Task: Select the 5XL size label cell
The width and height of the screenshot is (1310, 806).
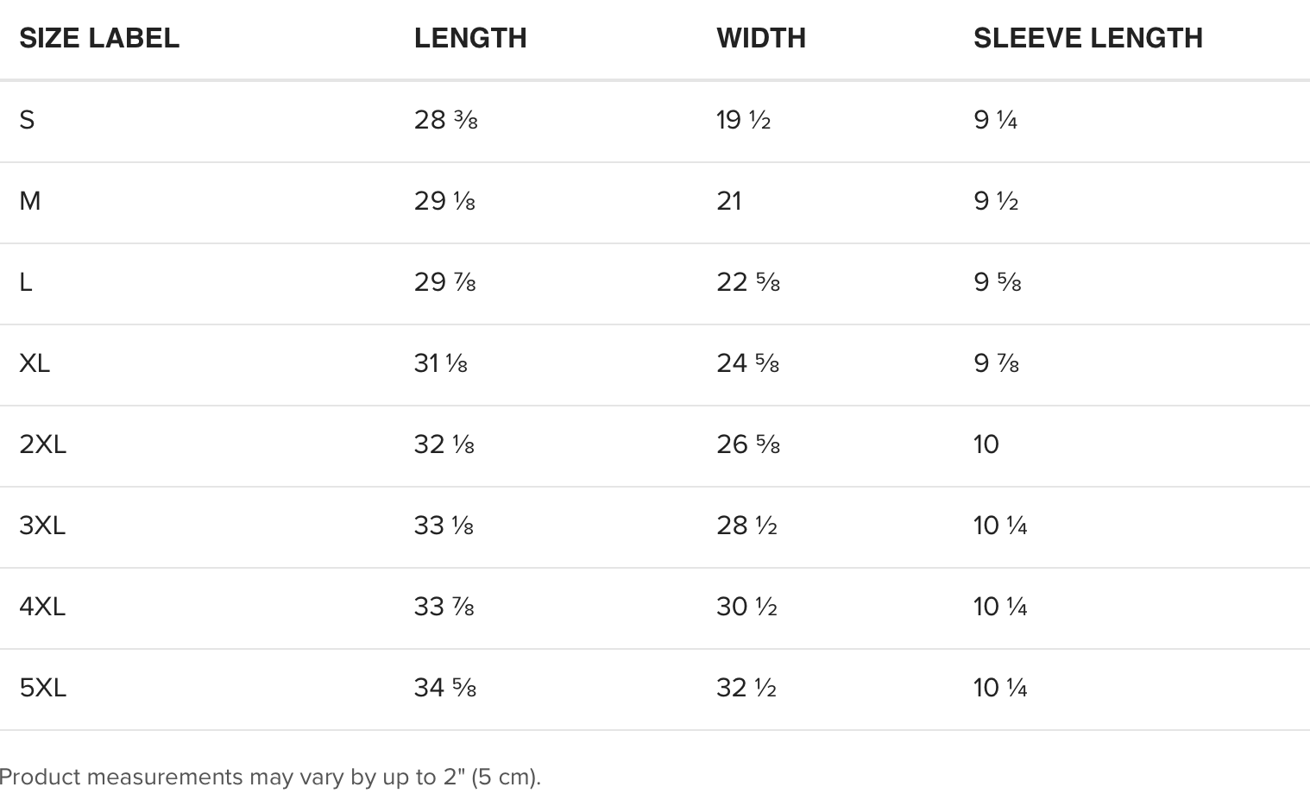Action: click(43, 688)
